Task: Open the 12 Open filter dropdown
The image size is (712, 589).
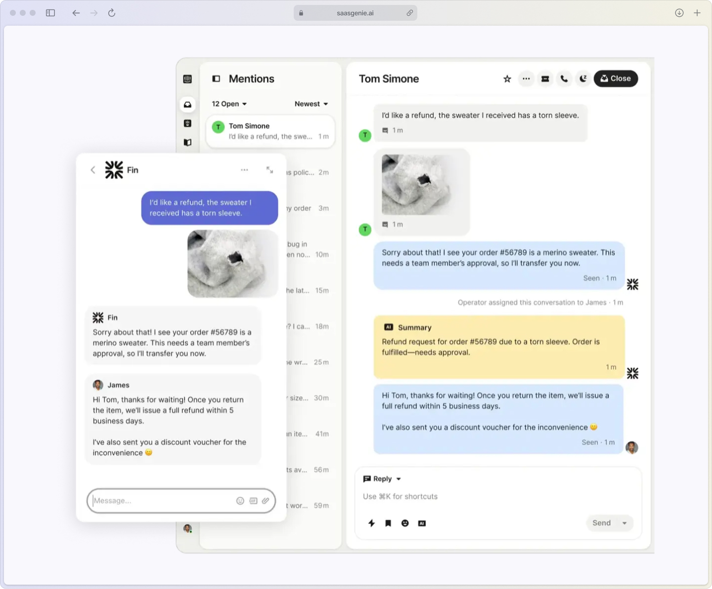Action: pos(229,104)
